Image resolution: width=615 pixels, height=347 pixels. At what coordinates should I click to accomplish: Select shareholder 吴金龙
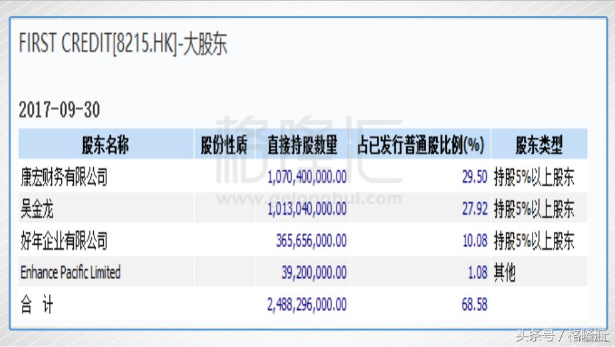coord(37,209)
